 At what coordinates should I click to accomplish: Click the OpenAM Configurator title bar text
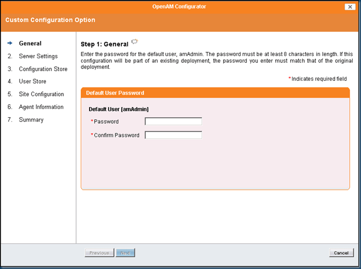click(179, 7)
